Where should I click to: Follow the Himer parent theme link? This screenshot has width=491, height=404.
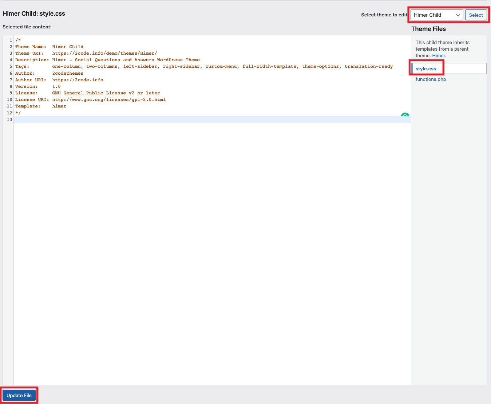tap(438, 55)
